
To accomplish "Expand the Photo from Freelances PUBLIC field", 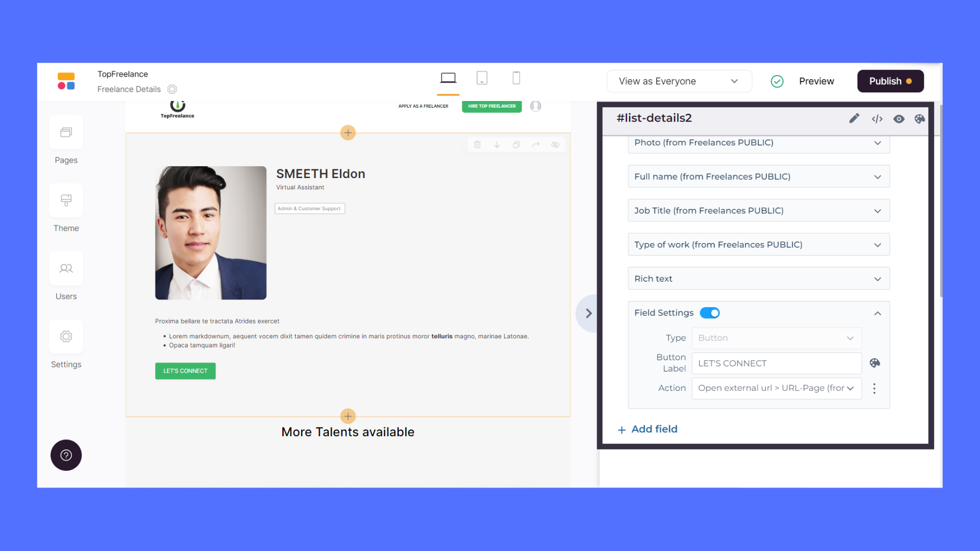I will tap(879, 143).
